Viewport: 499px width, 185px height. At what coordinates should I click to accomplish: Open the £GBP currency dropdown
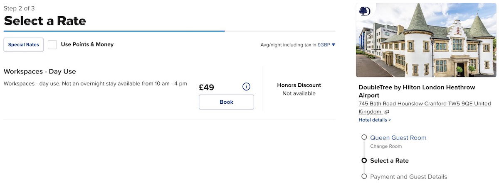[326, 45]
